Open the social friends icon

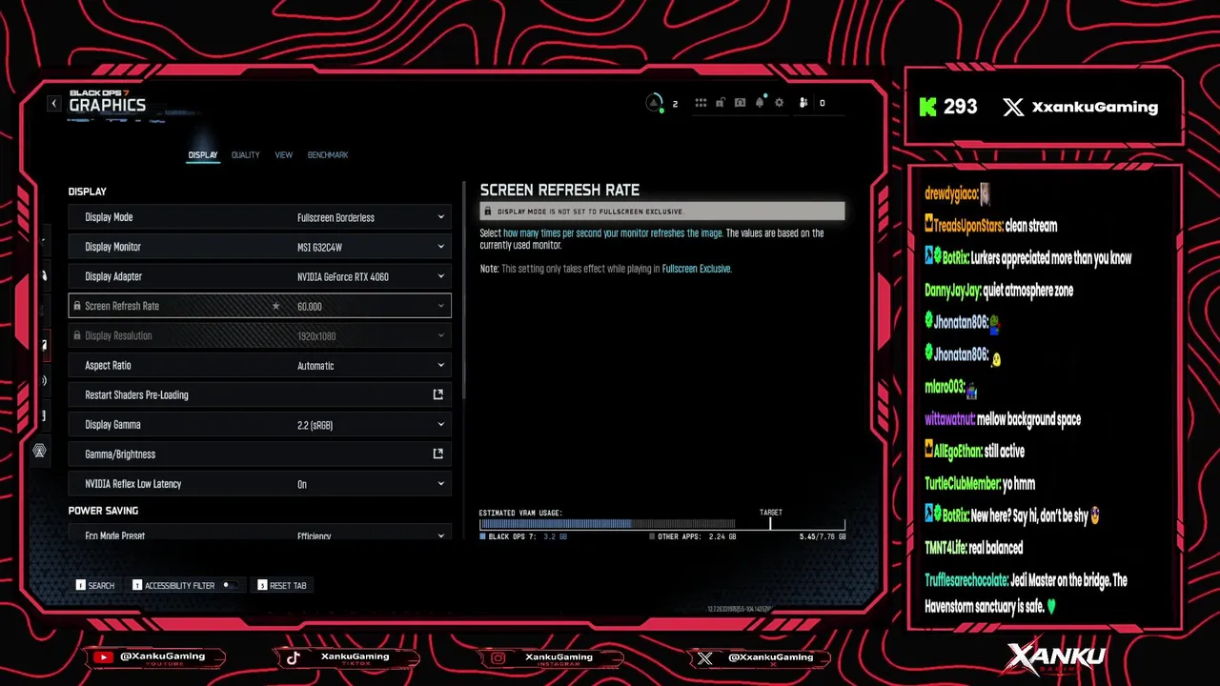pyautogui.click(x=803, y=103)
